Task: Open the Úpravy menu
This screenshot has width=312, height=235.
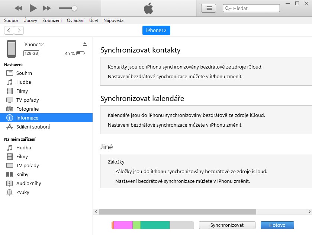Action: [30, 20]
